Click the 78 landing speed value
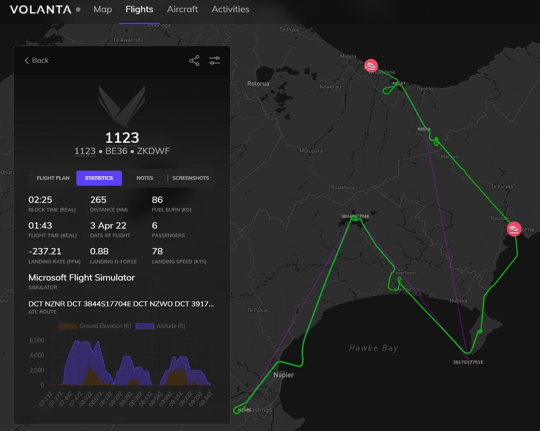 (x=157, y=251)
